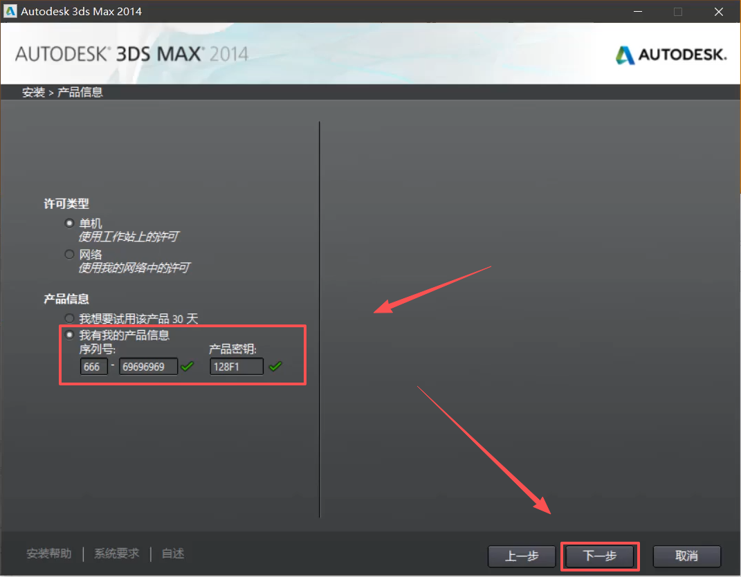Click the Autodesk 3ds Max 2014 banner logo
Screen dimensions: 741x577
[131, 55]
